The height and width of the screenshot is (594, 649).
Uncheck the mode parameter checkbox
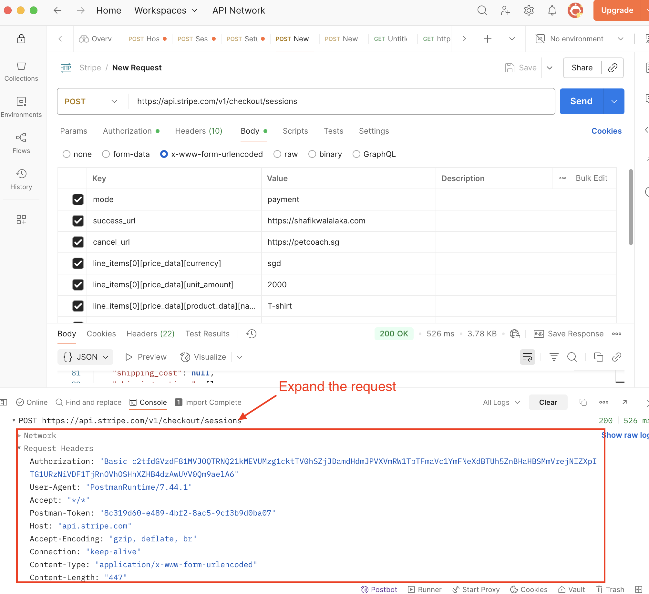(x=78, y=200)
